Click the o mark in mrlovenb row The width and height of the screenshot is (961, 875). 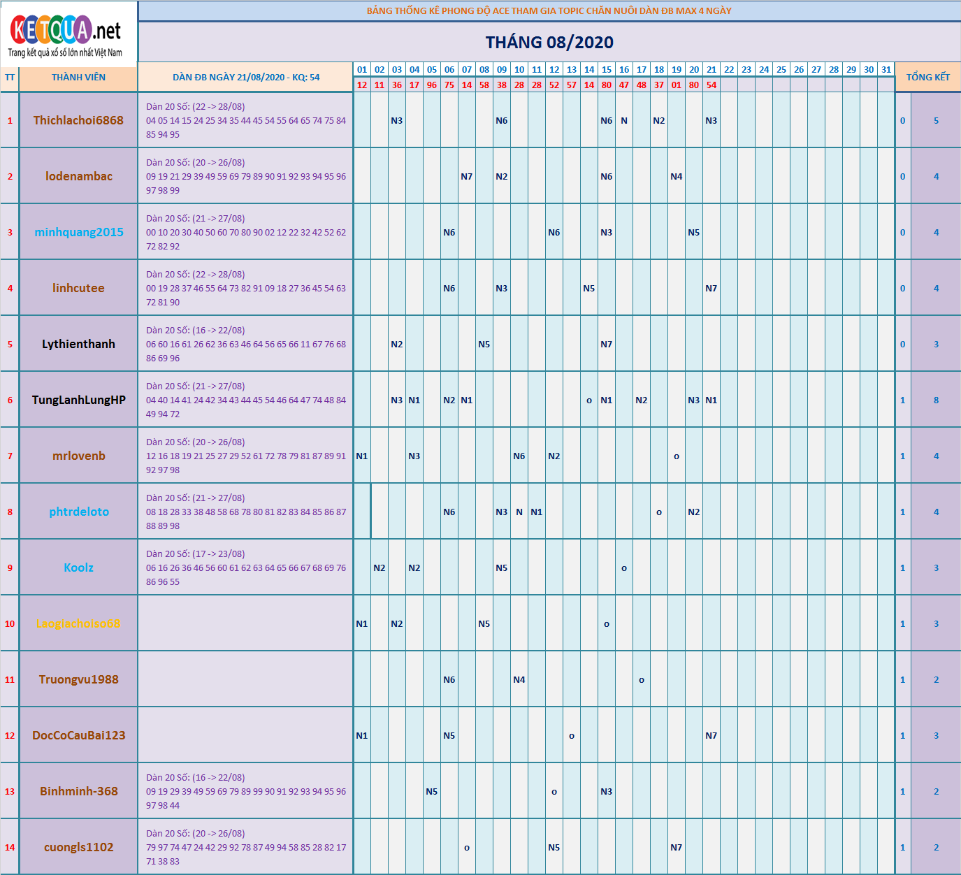click(x=677, y=456)
